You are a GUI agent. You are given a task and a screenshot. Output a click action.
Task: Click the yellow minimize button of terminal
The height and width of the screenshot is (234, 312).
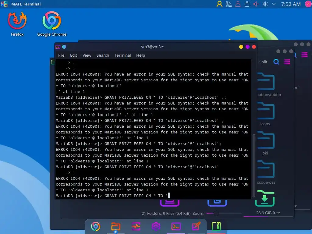tap(241, 47)
